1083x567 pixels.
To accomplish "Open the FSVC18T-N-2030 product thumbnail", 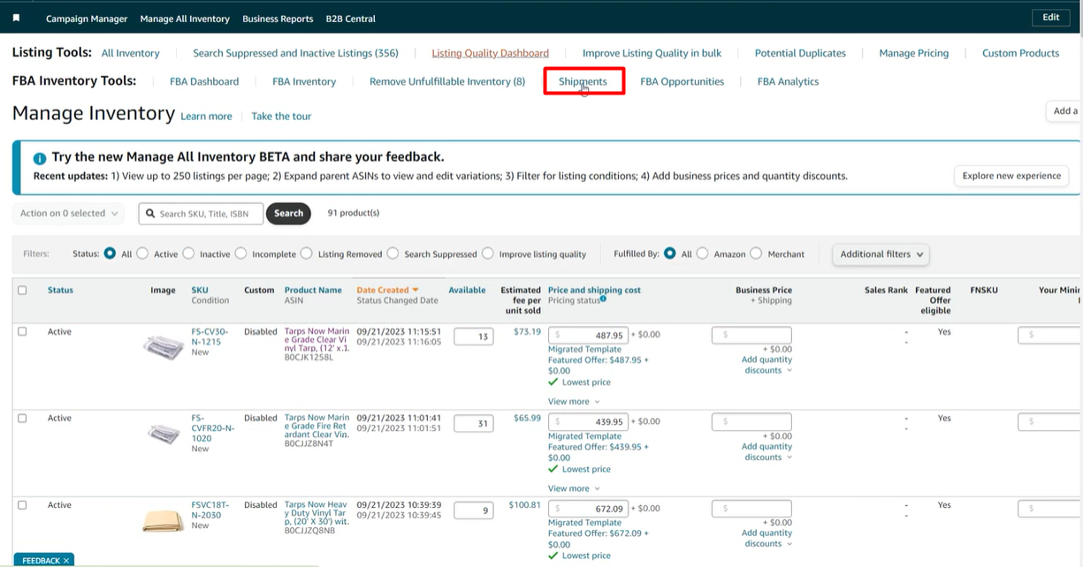I will click(x=163, y=521).
